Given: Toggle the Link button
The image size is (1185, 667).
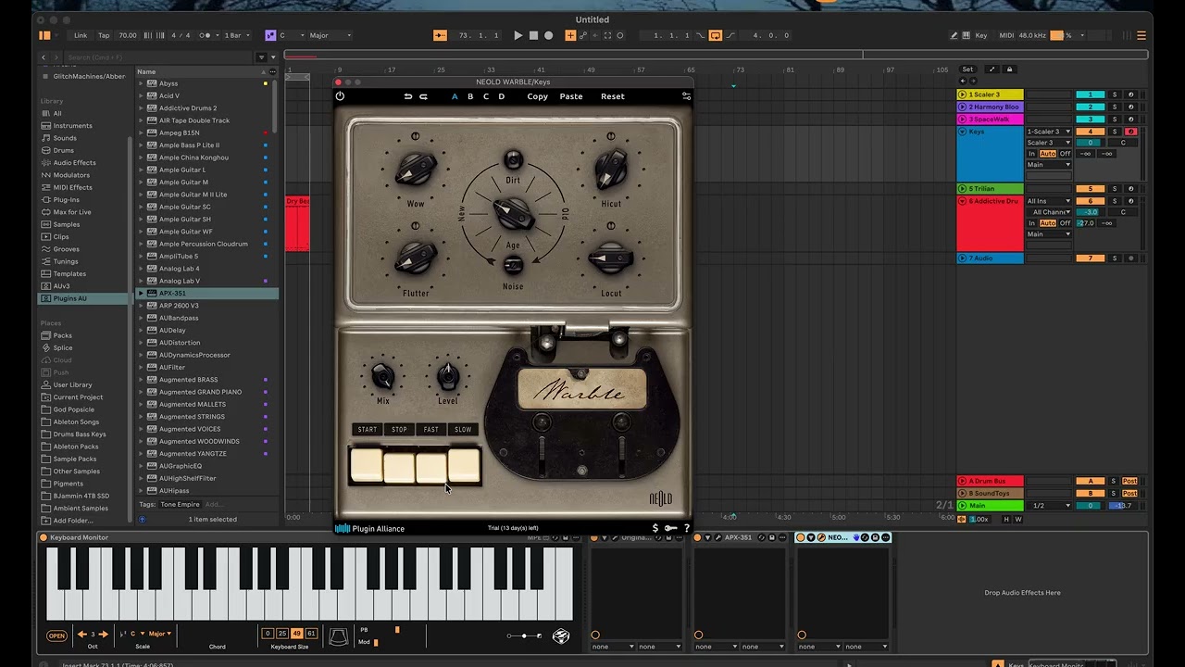Looking at the screenshot, I should (x=81, y=35).
